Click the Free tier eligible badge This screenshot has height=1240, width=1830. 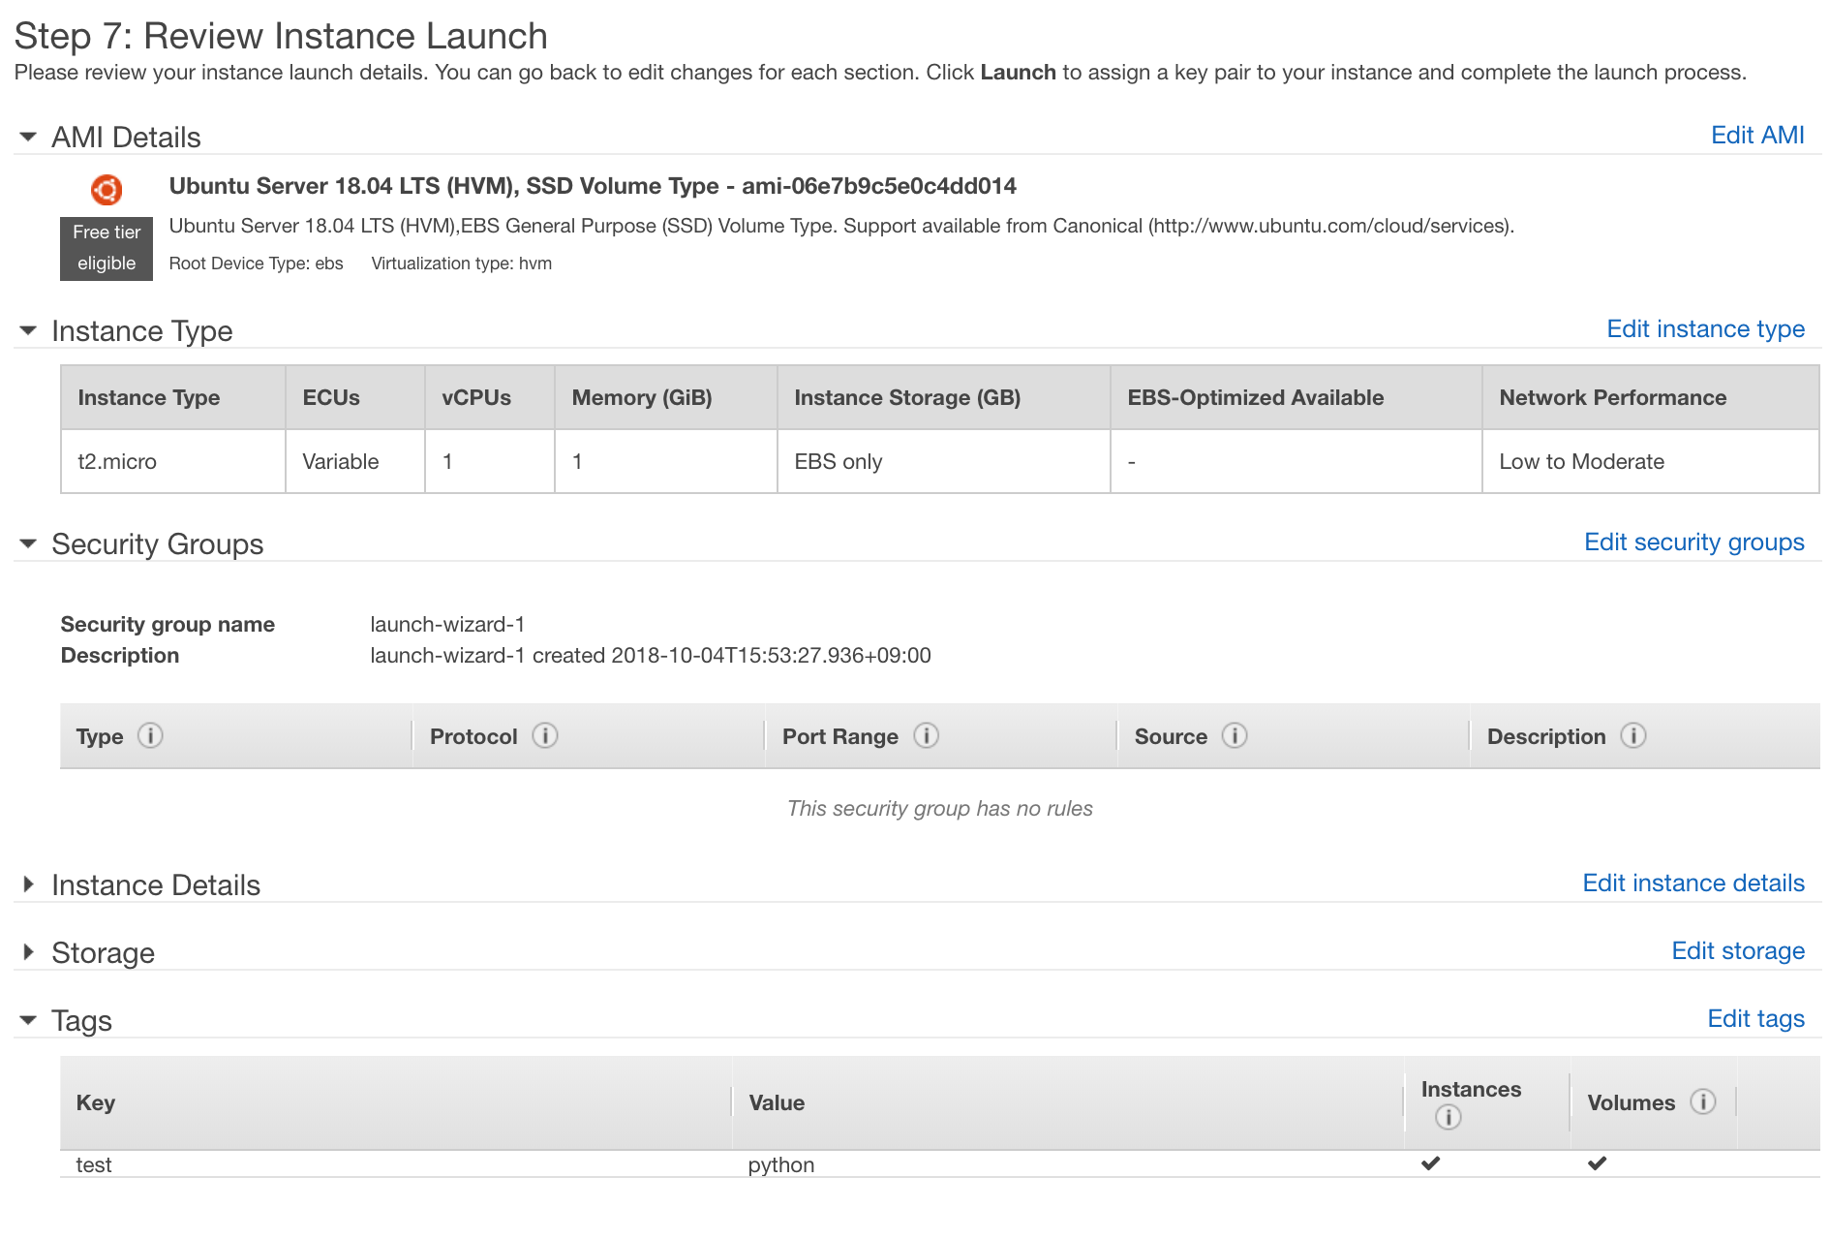(107, 248)
